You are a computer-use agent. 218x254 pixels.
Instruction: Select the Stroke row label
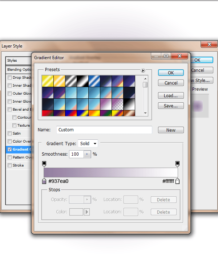tap(18, 165)
